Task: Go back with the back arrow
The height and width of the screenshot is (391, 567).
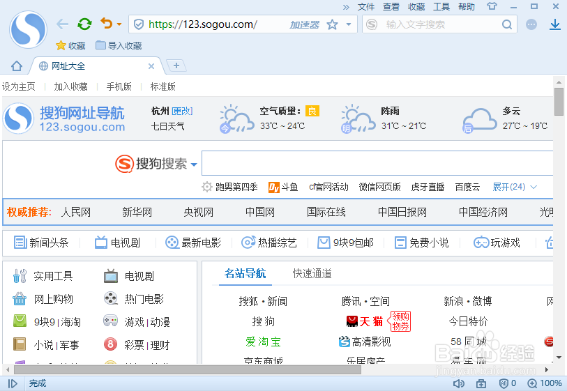Action: [63, 24]
